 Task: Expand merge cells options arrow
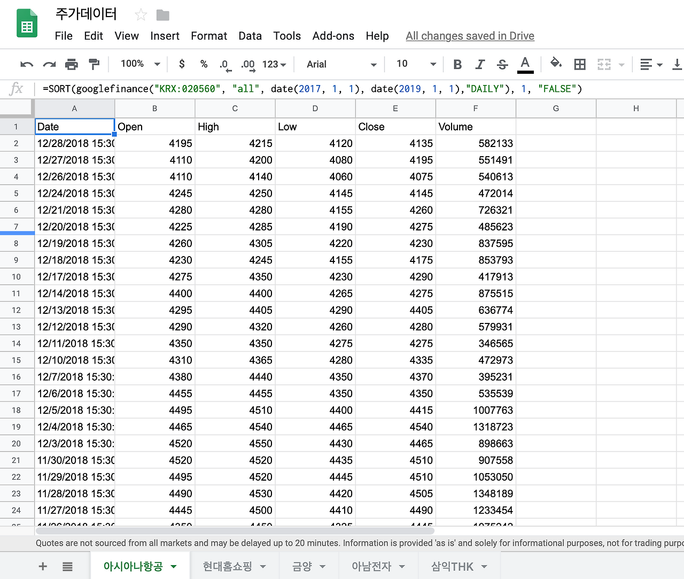(x=621, y=65)
